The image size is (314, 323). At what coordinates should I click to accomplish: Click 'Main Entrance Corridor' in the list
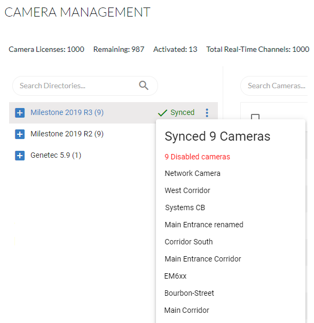203,259
